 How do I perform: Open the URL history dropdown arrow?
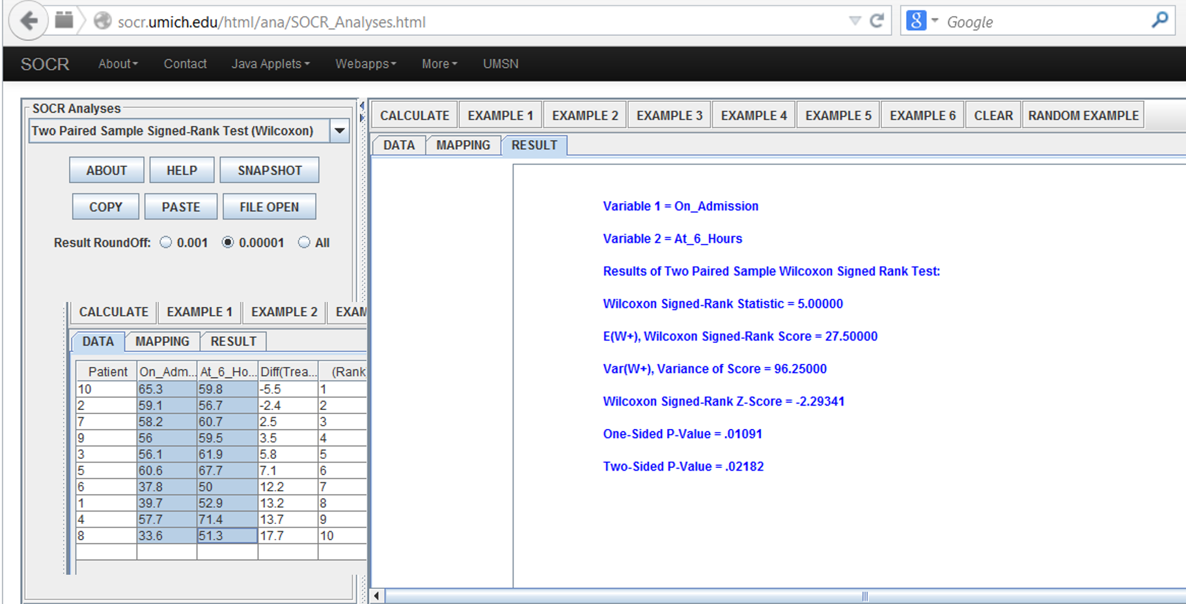pyautogui.click(x=855, y=21)
